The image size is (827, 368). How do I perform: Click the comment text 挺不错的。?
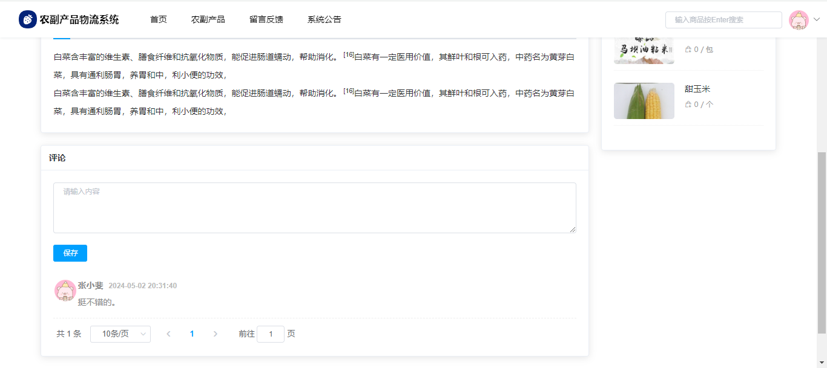pos(97,302)
